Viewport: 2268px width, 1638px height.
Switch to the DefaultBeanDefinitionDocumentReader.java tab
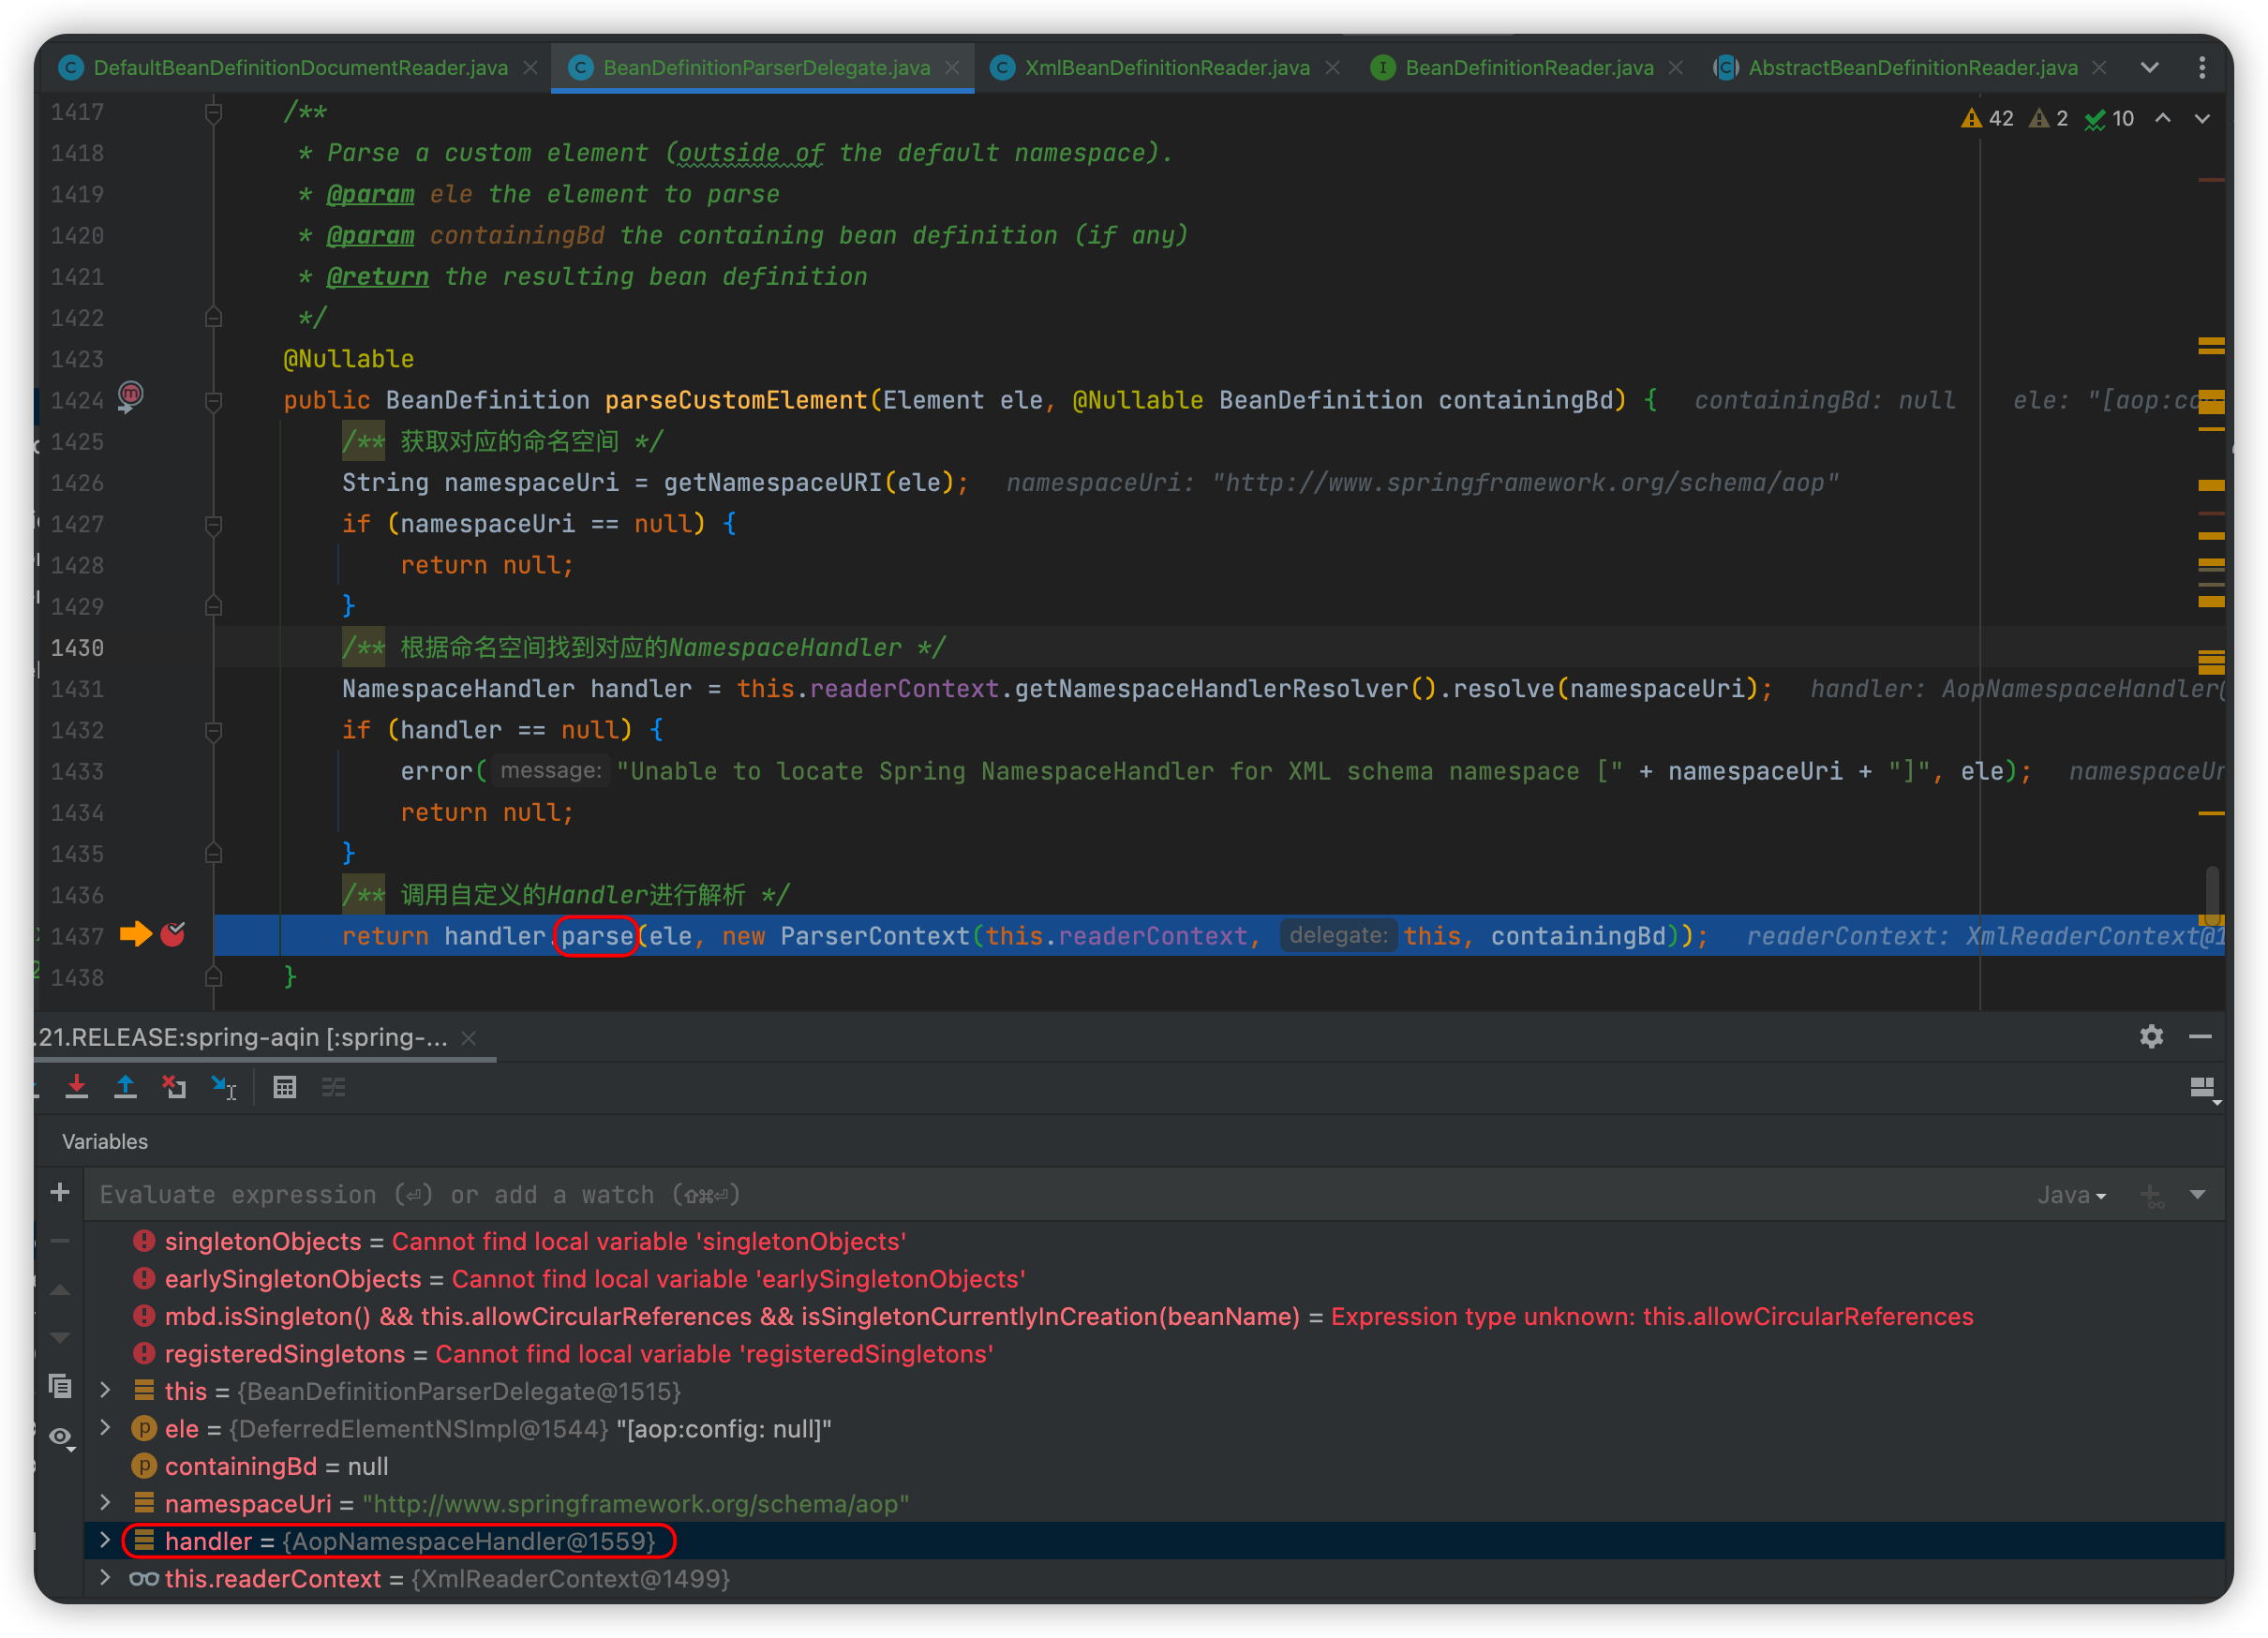coord(300,67)
